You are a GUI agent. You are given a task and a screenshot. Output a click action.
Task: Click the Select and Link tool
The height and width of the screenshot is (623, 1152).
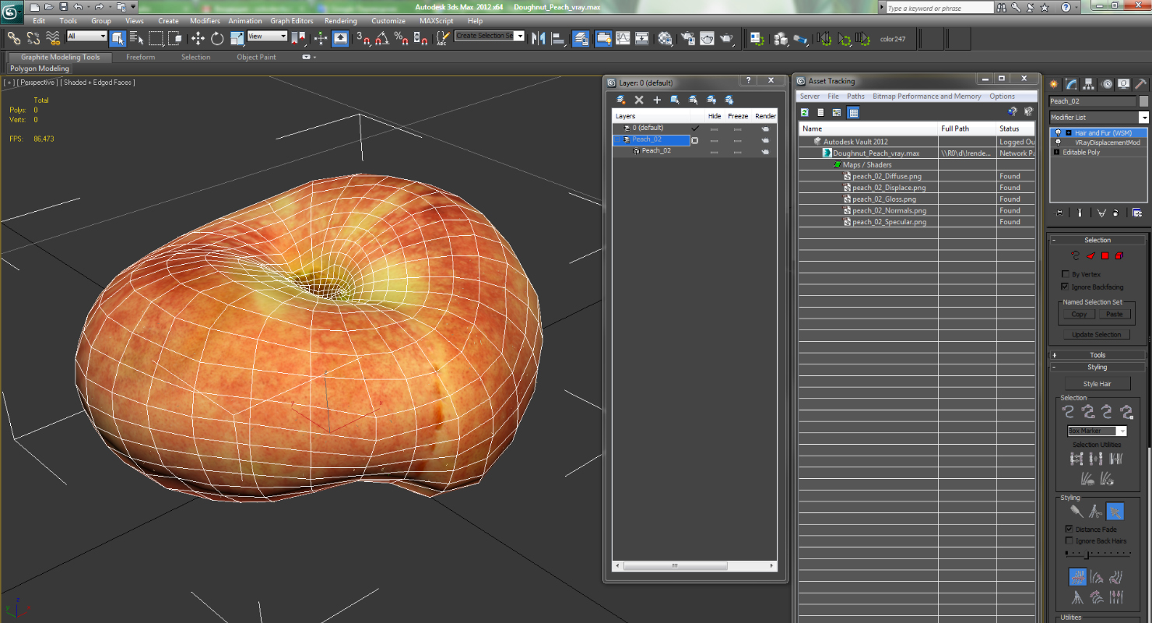click(x=14, y=37)
